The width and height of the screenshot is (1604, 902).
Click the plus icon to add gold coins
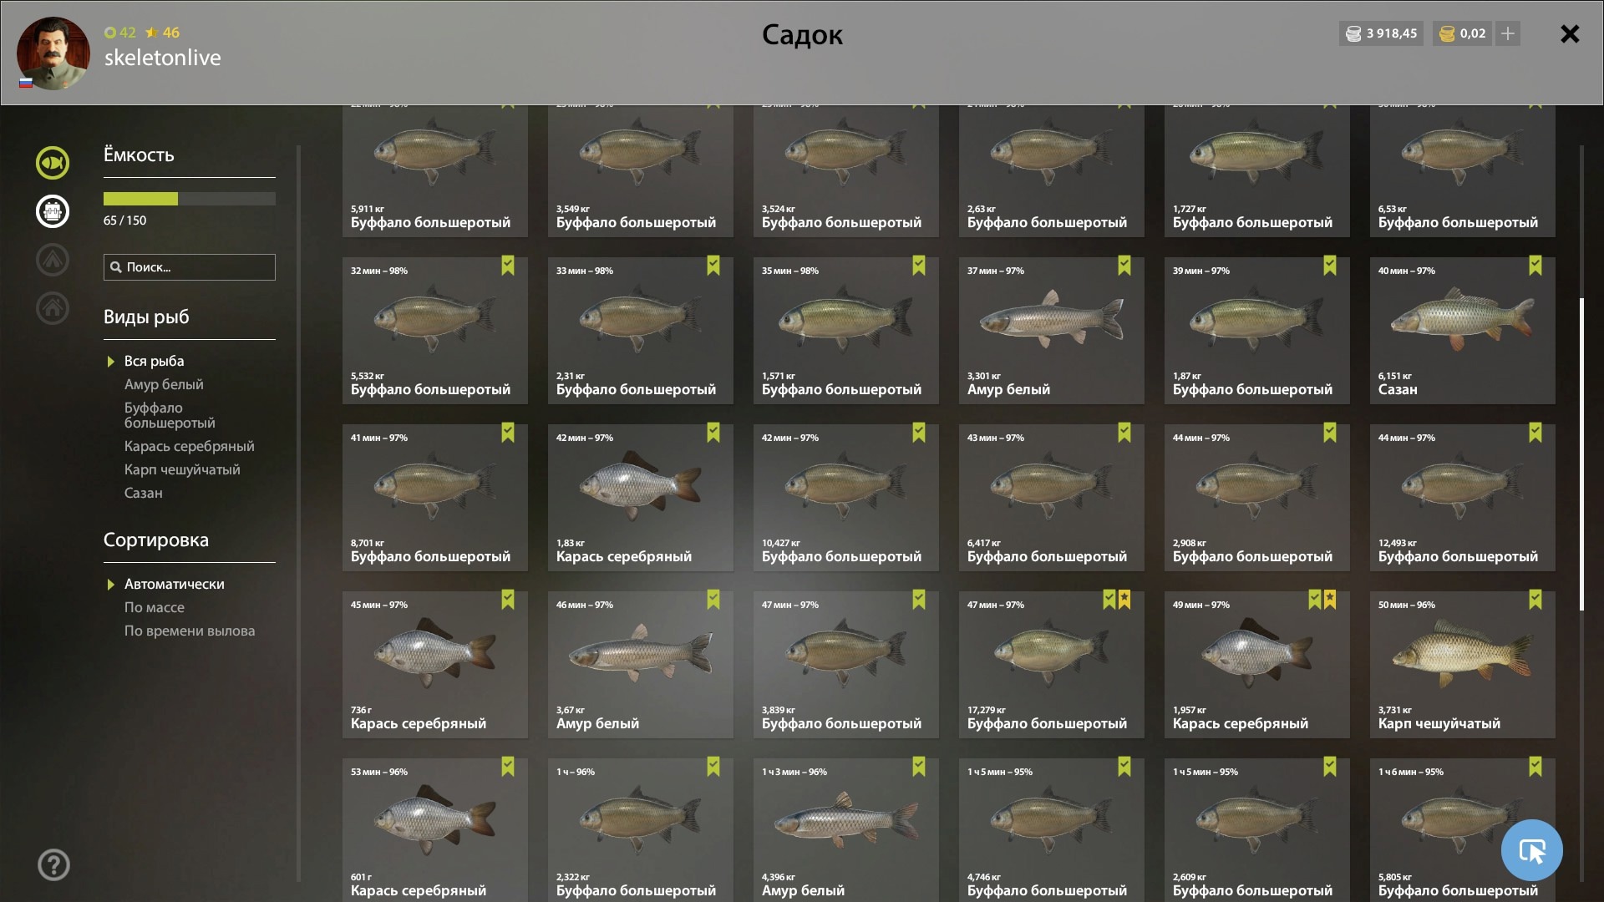pyautogui.click(x=1508, y=33)
